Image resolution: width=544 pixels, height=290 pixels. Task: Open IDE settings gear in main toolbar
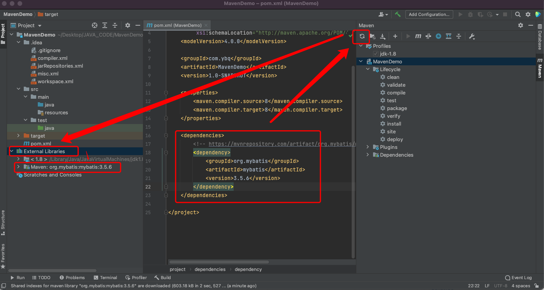tap(528, 14)
